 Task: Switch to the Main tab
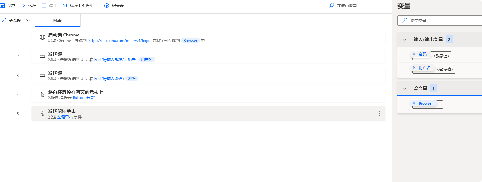[58, 20]
